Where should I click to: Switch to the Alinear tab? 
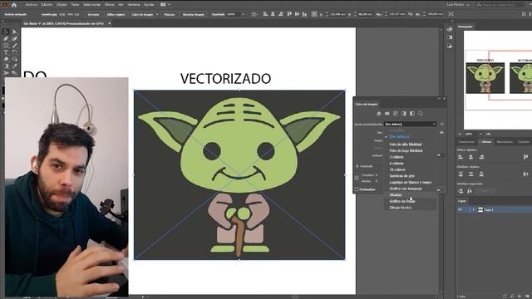[486, 142]
